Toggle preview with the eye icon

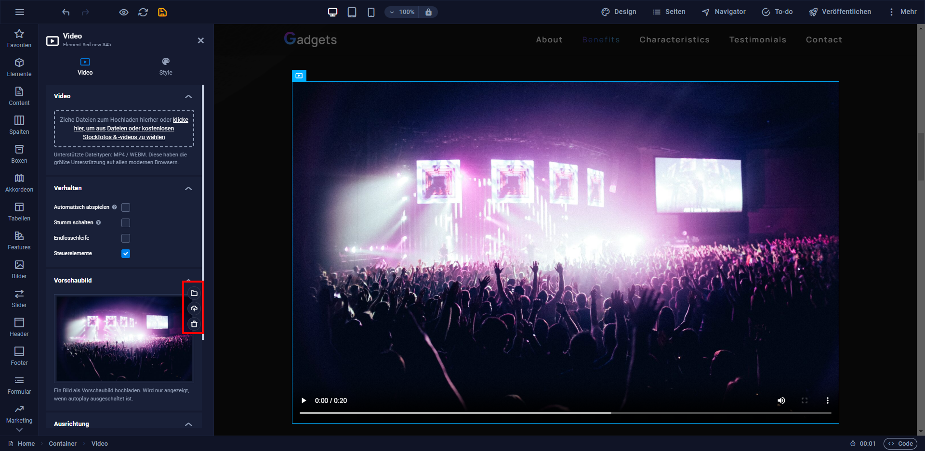(124, 12)
